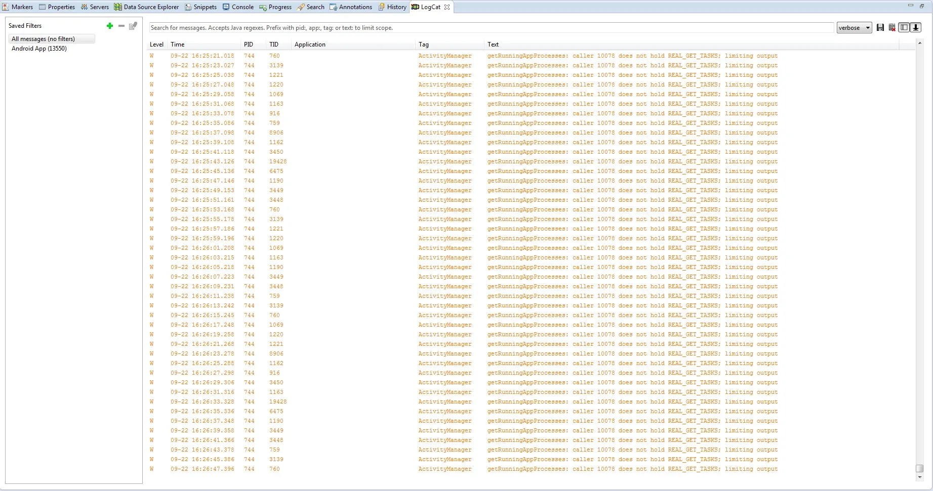This screenshot has height=491, width=933.
Task: Export log messages with the save icon
Action: point(880,28)
